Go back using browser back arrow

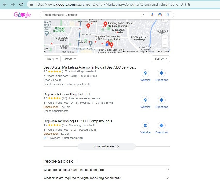[5, 4]
